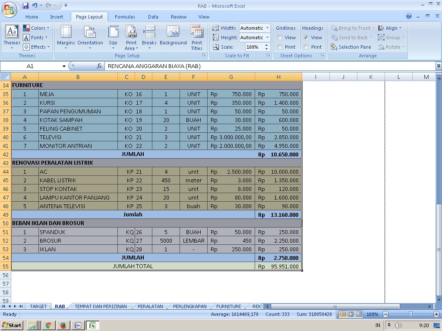The width and height of the screenshot is (442, 331).
Task: Open Page Setup dialog launcher
Action: (x=204, y=56)
